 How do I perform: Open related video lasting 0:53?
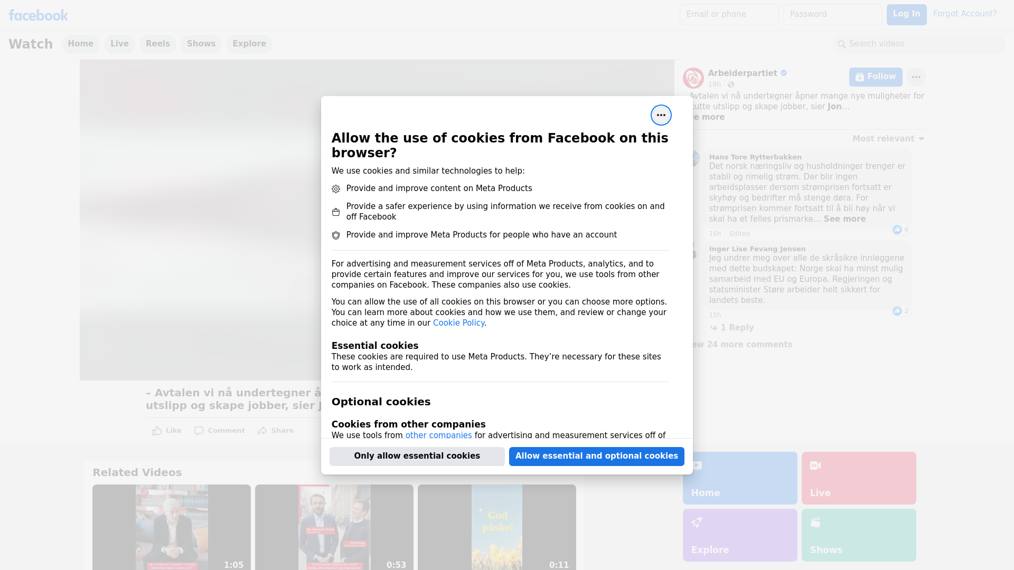pos(334,527)
